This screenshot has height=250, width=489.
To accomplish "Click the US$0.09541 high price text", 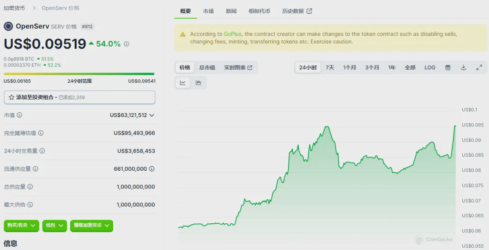I will [142, 81].
